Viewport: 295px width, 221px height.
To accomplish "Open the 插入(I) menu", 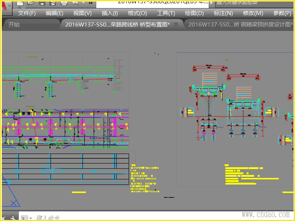I will tap(110, 13).
